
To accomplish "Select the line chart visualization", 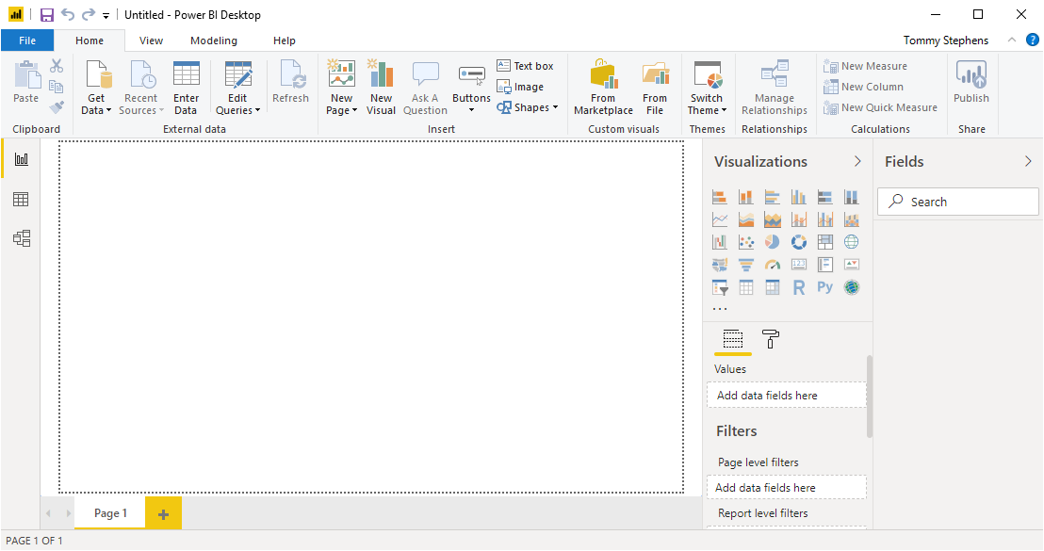I will [720, 219].
